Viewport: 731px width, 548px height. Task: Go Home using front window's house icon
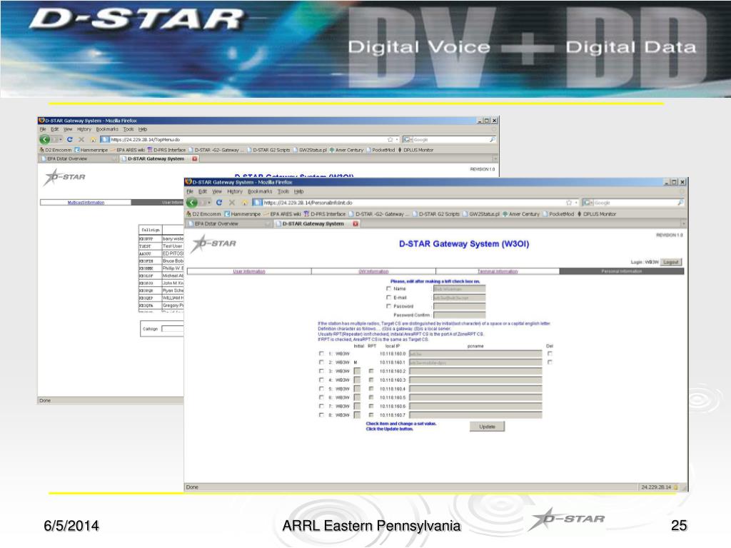tap(244, 203)
